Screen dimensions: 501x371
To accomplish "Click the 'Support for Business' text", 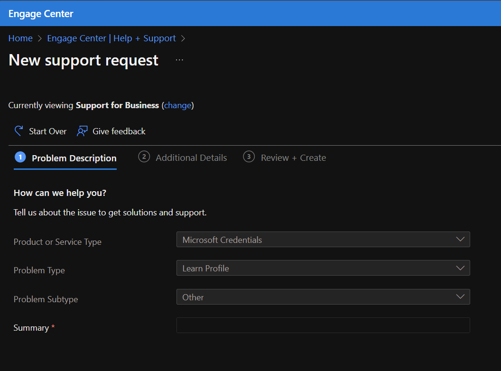I will (117, 105).
